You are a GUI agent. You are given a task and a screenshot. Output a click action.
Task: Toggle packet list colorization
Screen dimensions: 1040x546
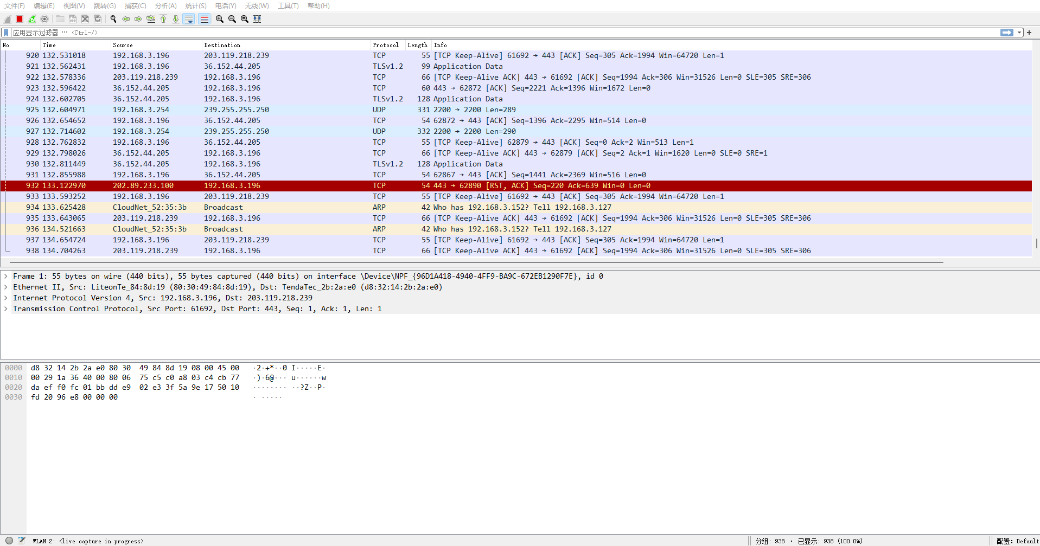point(204,18)
